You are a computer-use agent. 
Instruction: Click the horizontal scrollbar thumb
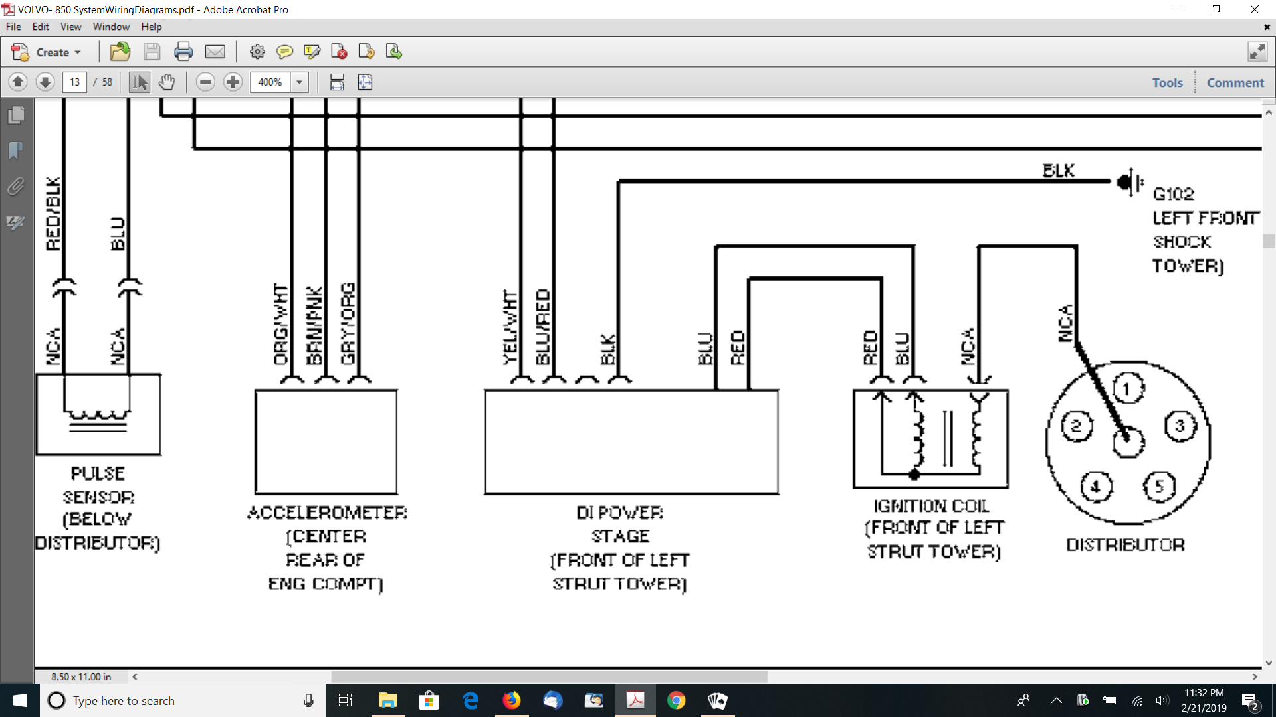tap(549, 677)
